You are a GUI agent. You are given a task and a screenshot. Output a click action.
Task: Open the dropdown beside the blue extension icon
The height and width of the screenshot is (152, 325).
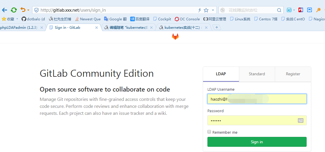294,10
